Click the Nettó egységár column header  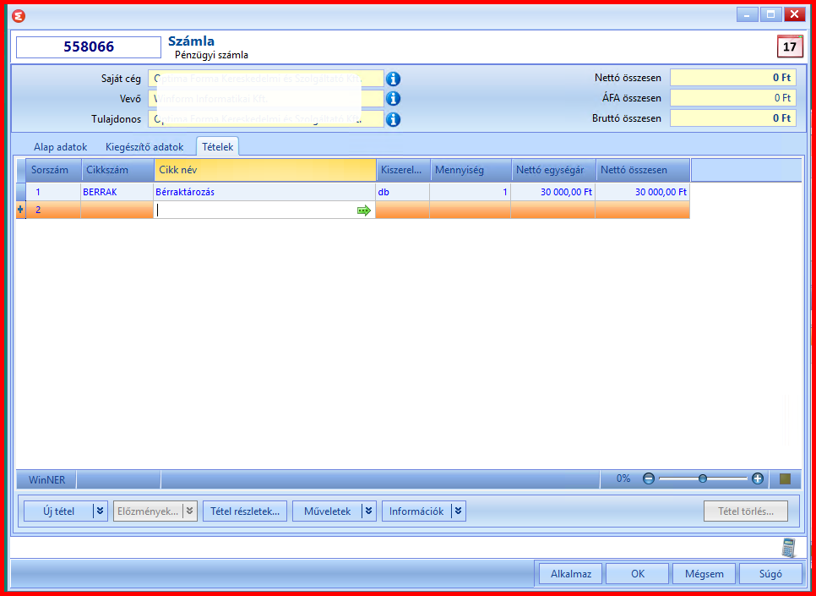(x=554, y=170)
